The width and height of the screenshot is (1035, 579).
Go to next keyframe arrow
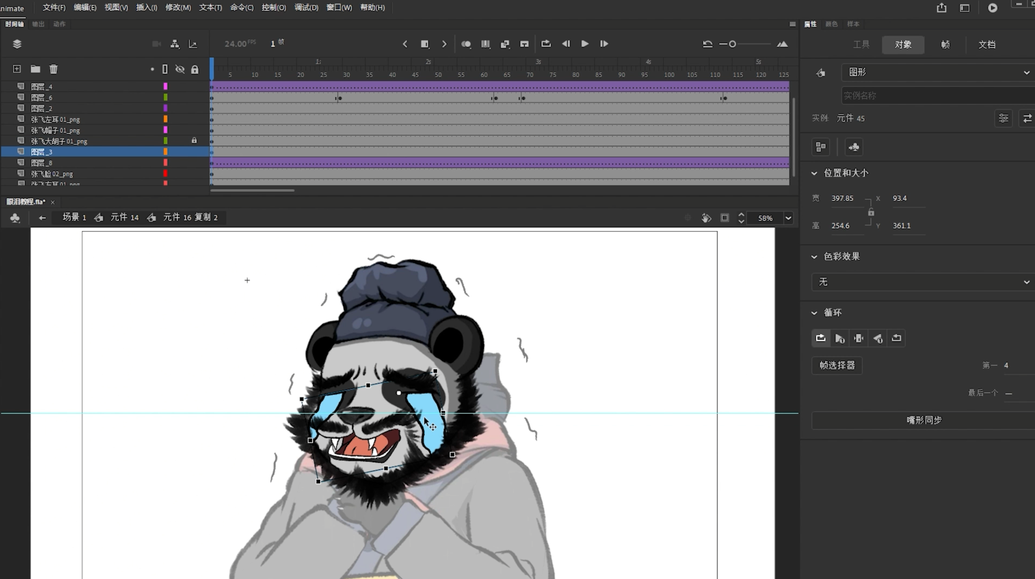[444, 44]
